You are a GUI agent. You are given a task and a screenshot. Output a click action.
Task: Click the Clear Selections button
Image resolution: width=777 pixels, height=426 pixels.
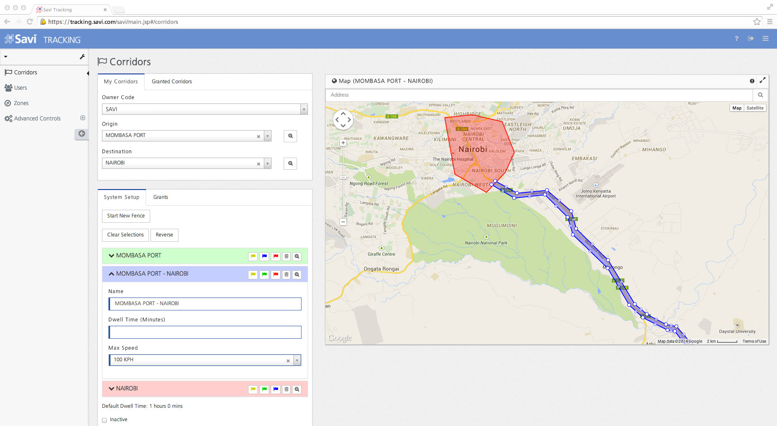(125, 235)
